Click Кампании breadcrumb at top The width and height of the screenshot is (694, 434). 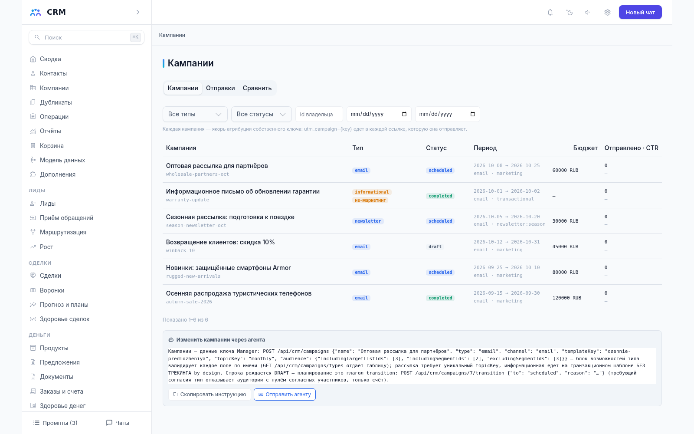point(172,35)
